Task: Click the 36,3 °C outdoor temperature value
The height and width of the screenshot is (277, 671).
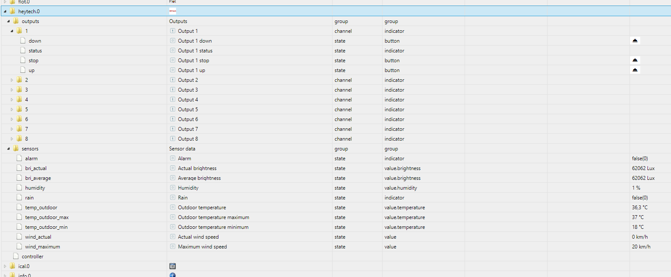Action: [x=639, y=208]
